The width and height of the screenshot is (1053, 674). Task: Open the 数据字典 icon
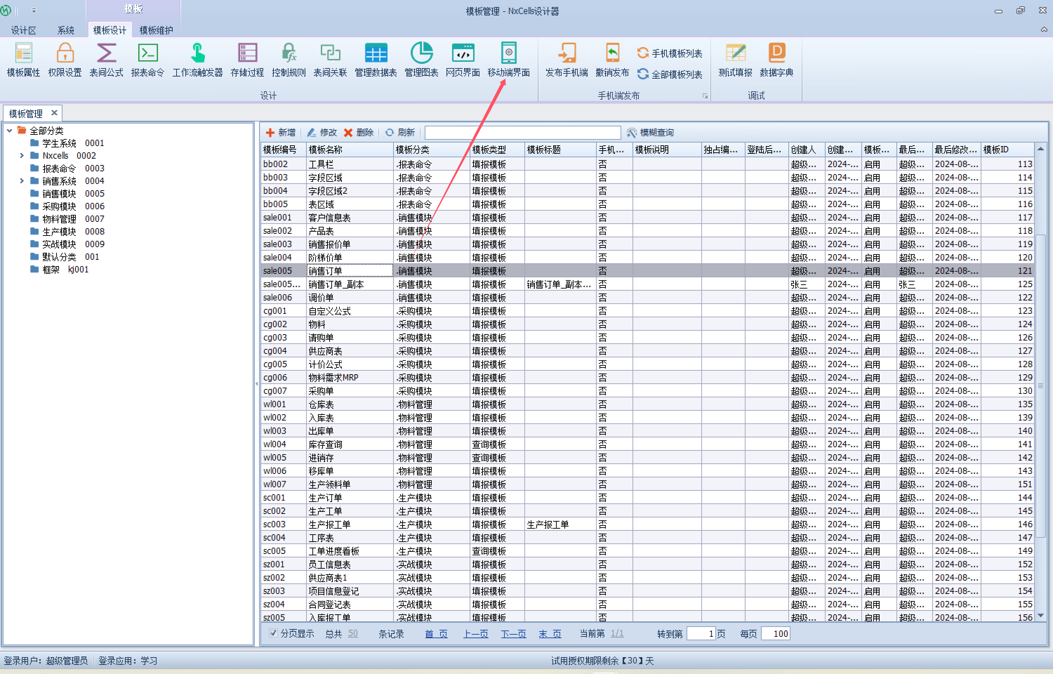(776, 54)
